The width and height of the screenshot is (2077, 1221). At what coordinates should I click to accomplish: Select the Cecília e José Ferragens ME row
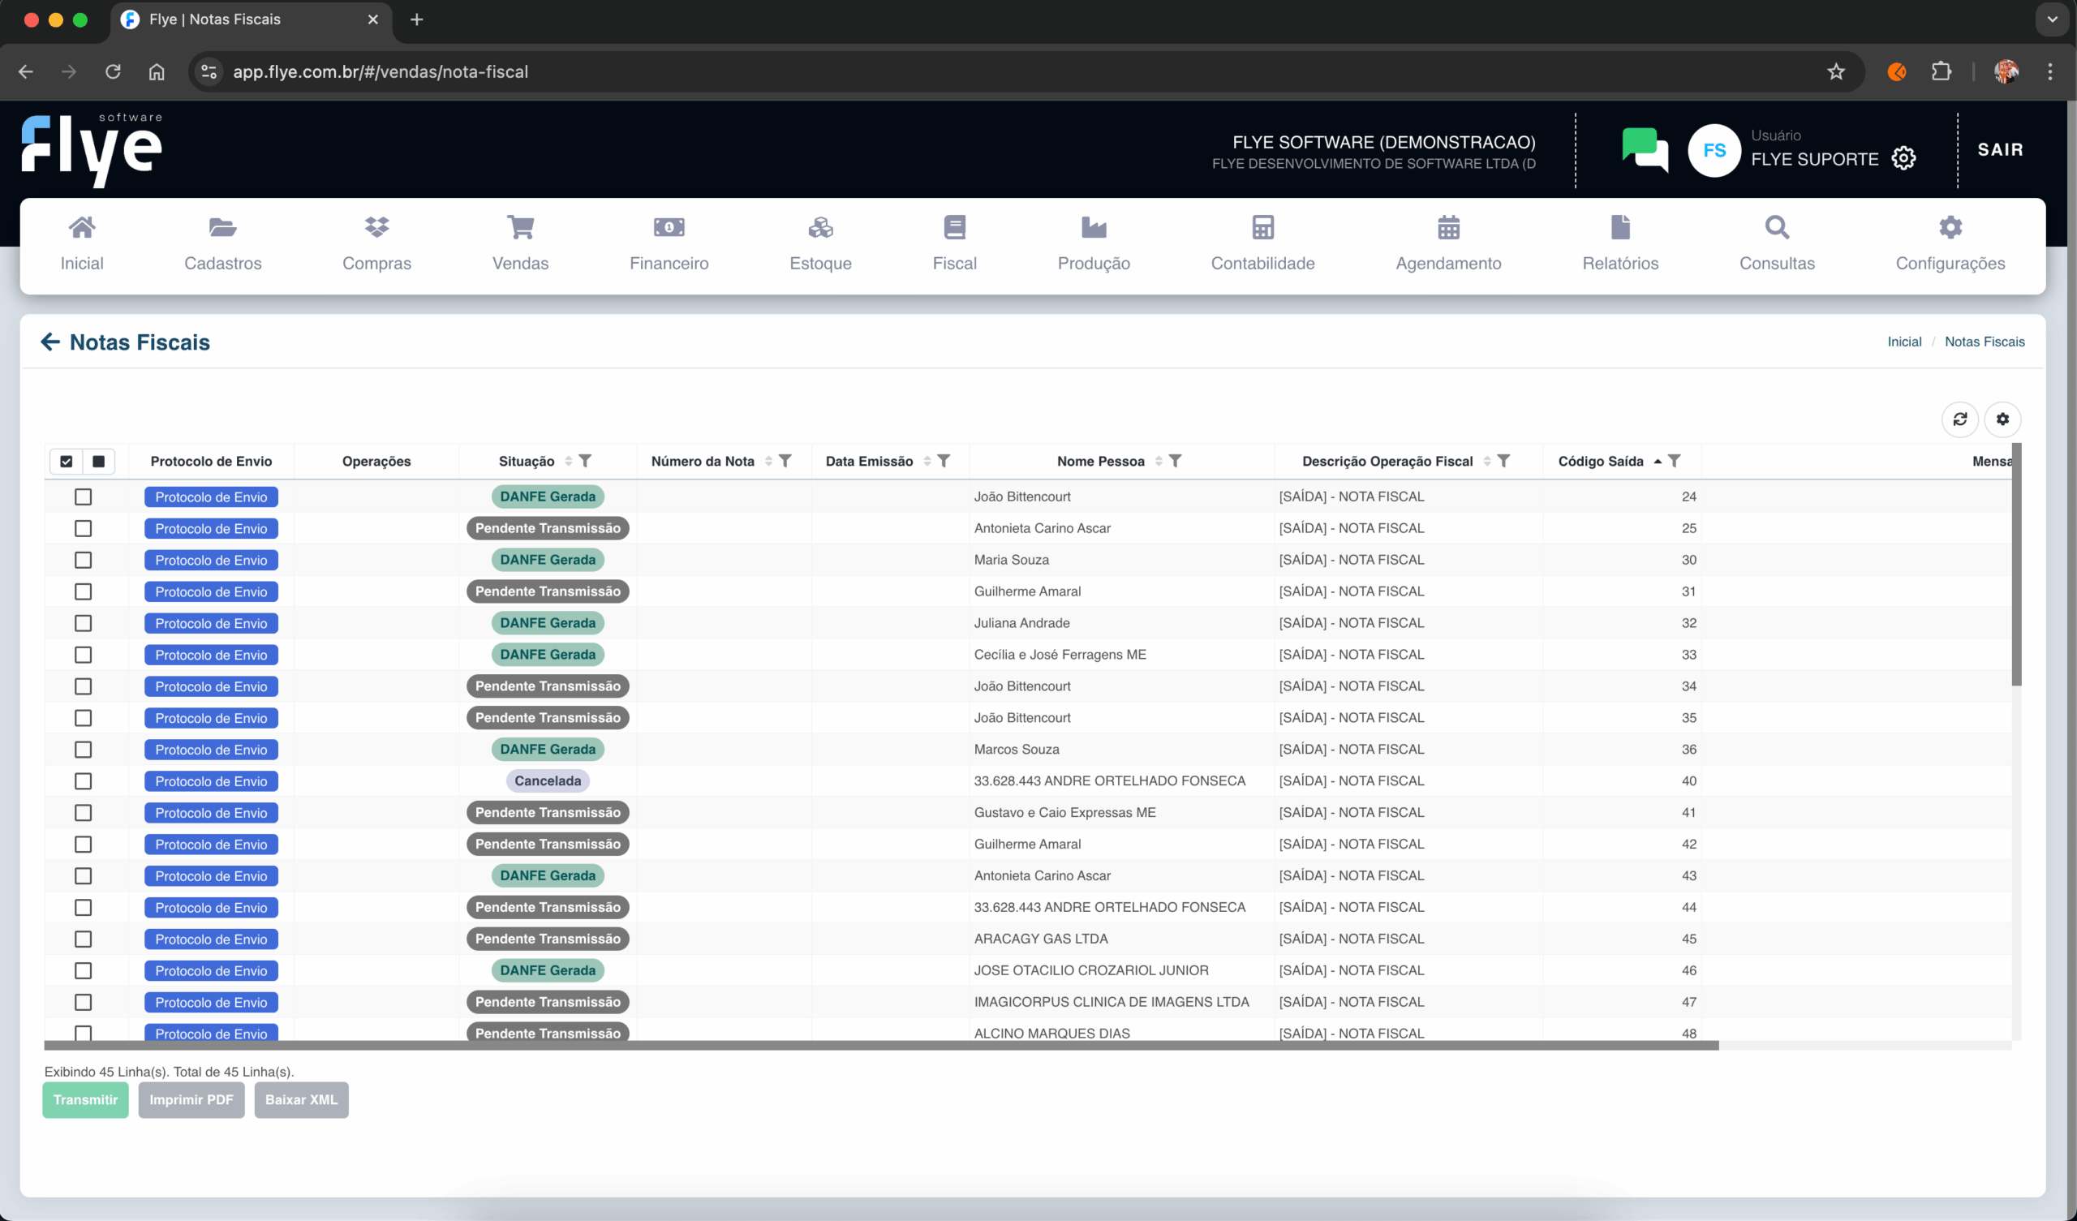[x=84, y=655]
